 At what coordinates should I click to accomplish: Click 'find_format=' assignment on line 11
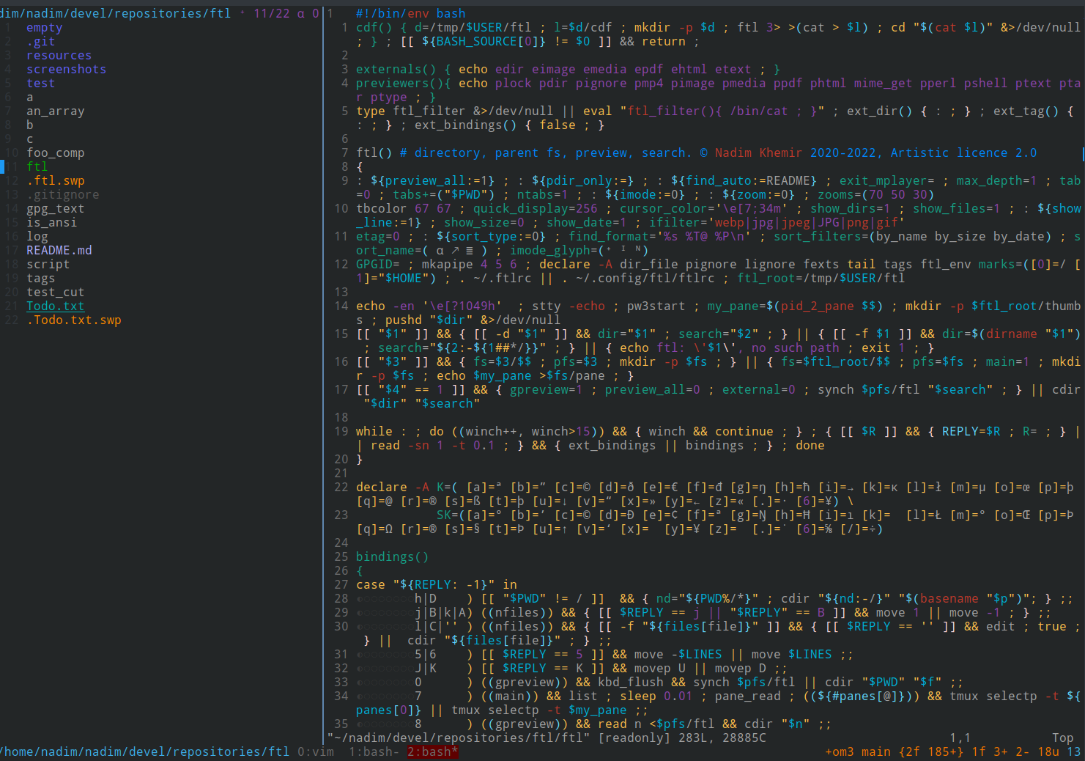coord(612,237)
